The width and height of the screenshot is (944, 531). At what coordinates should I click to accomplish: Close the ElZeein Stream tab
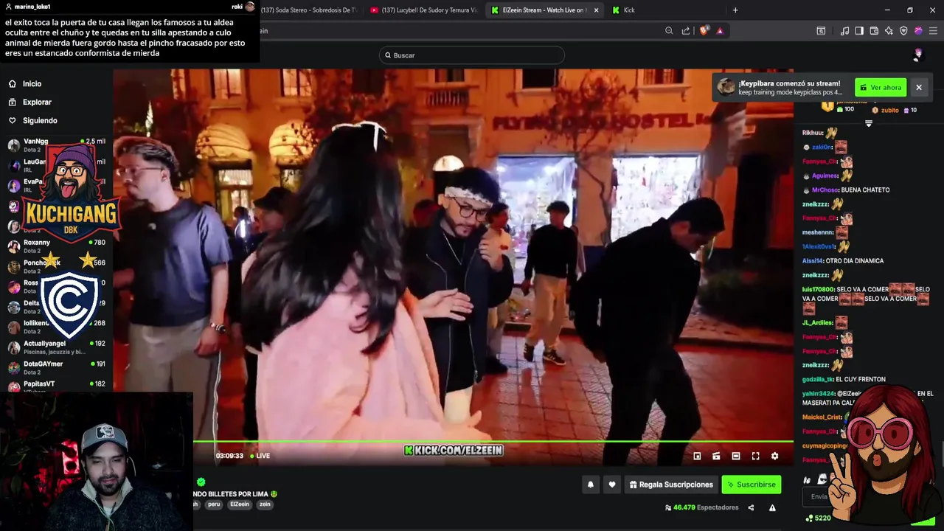click(596, 10)
